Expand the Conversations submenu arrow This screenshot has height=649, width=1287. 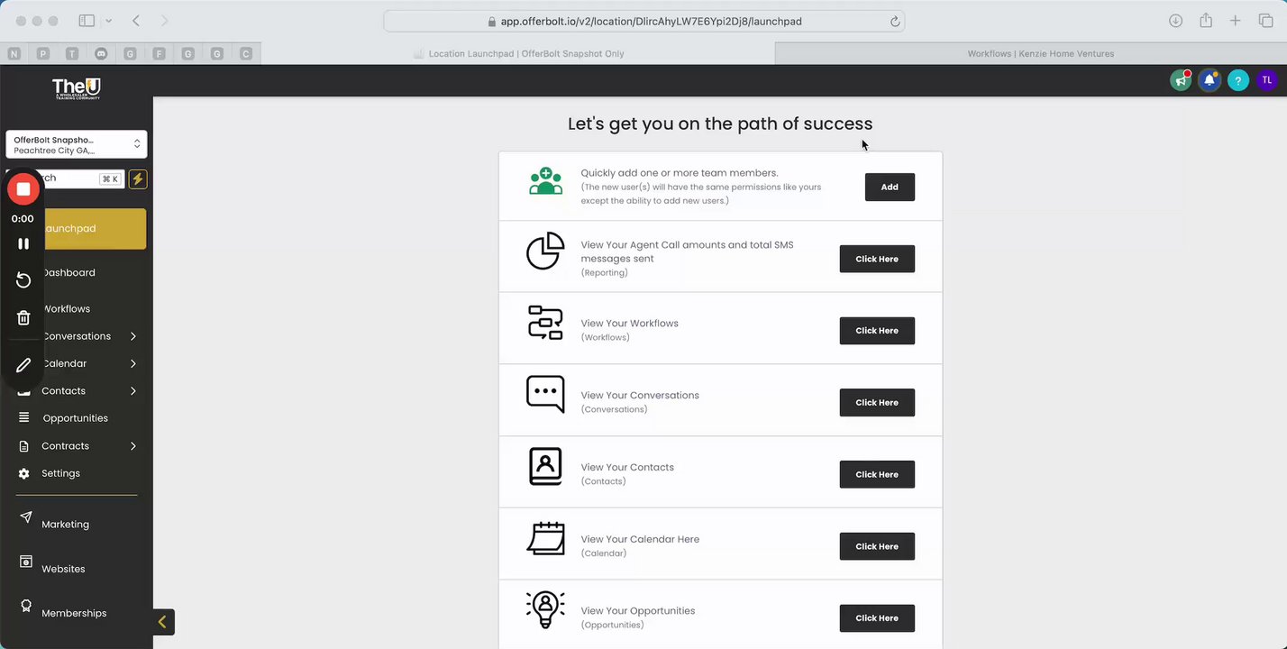coord(133,336)
